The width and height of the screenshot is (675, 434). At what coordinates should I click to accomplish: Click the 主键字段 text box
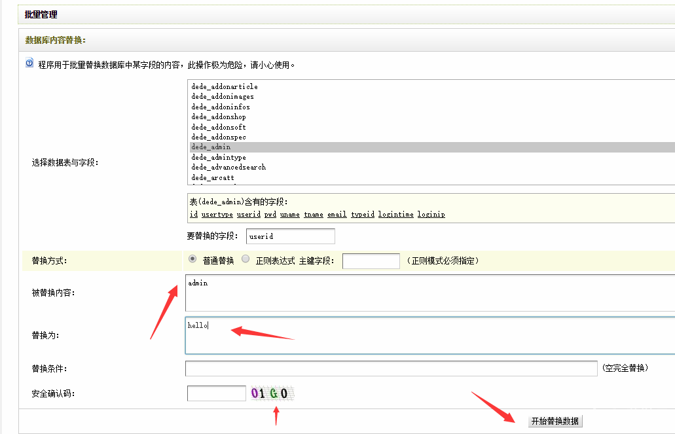[371, 261]
